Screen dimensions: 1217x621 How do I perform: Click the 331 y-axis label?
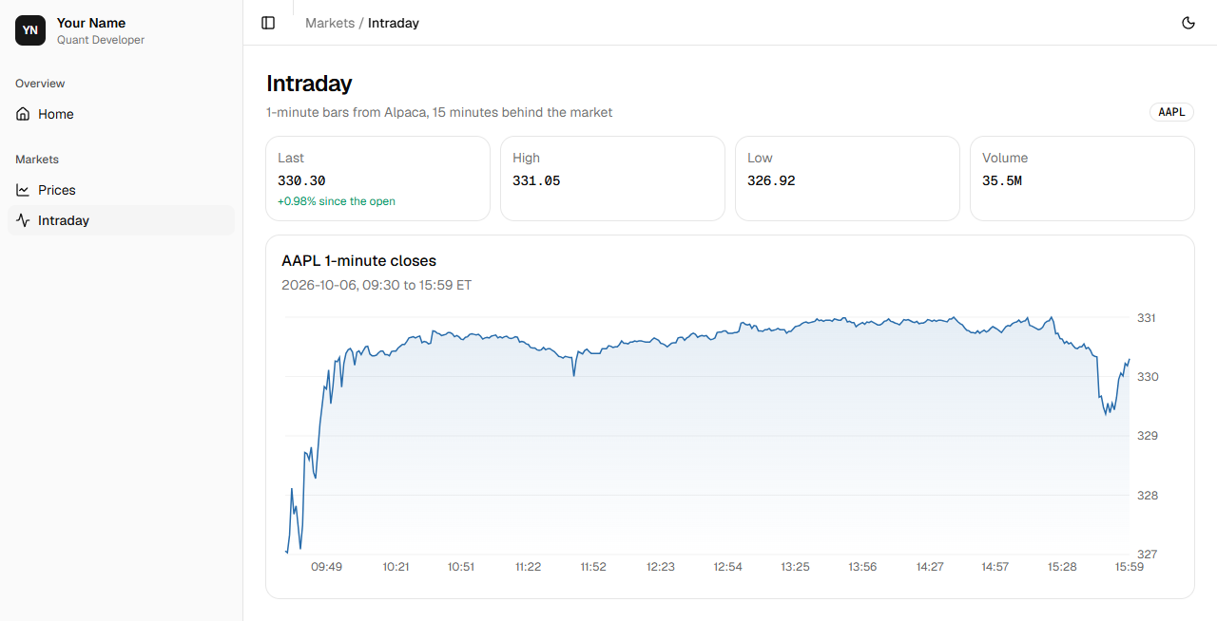(x=1147, y=318)
